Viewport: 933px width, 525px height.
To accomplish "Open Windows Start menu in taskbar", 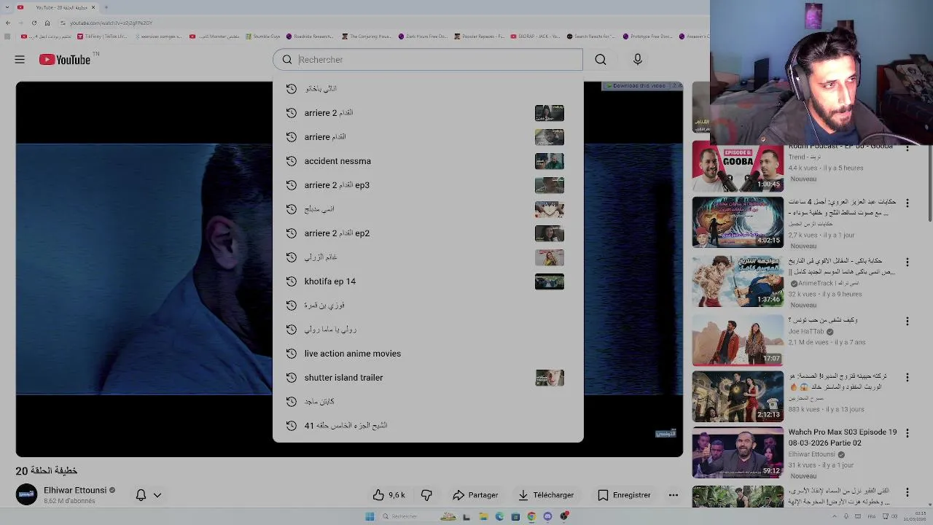I will 370,516.
